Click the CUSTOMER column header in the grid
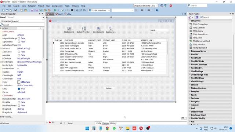The height and width of the screenshot is (132, 235). 69,40
